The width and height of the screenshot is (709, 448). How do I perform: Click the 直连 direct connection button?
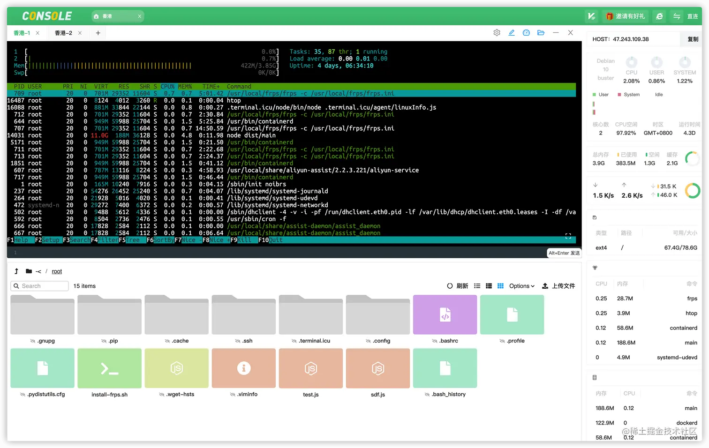pyautogui.click(x=693, y=16)
